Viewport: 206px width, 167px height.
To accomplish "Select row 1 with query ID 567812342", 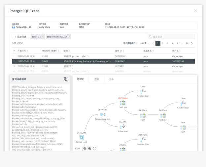I will pyautogui.click(x=103, y=56).
